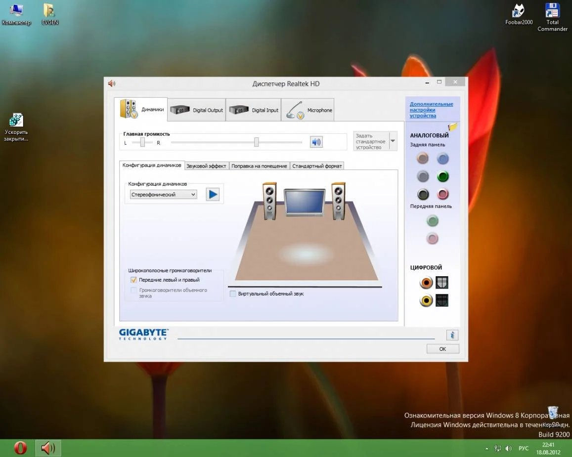Viewport: 572px width, 457px height.
Task: Mute the main volume speaker button
Action: tap(316, 142)
